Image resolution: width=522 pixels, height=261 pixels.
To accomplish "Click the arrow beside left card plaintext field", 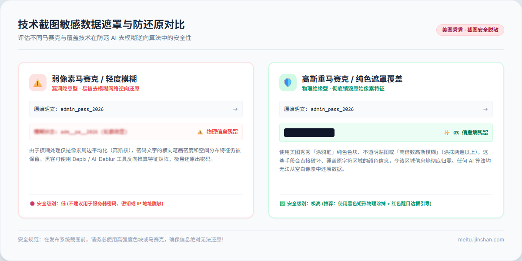I will coord(235,109).
